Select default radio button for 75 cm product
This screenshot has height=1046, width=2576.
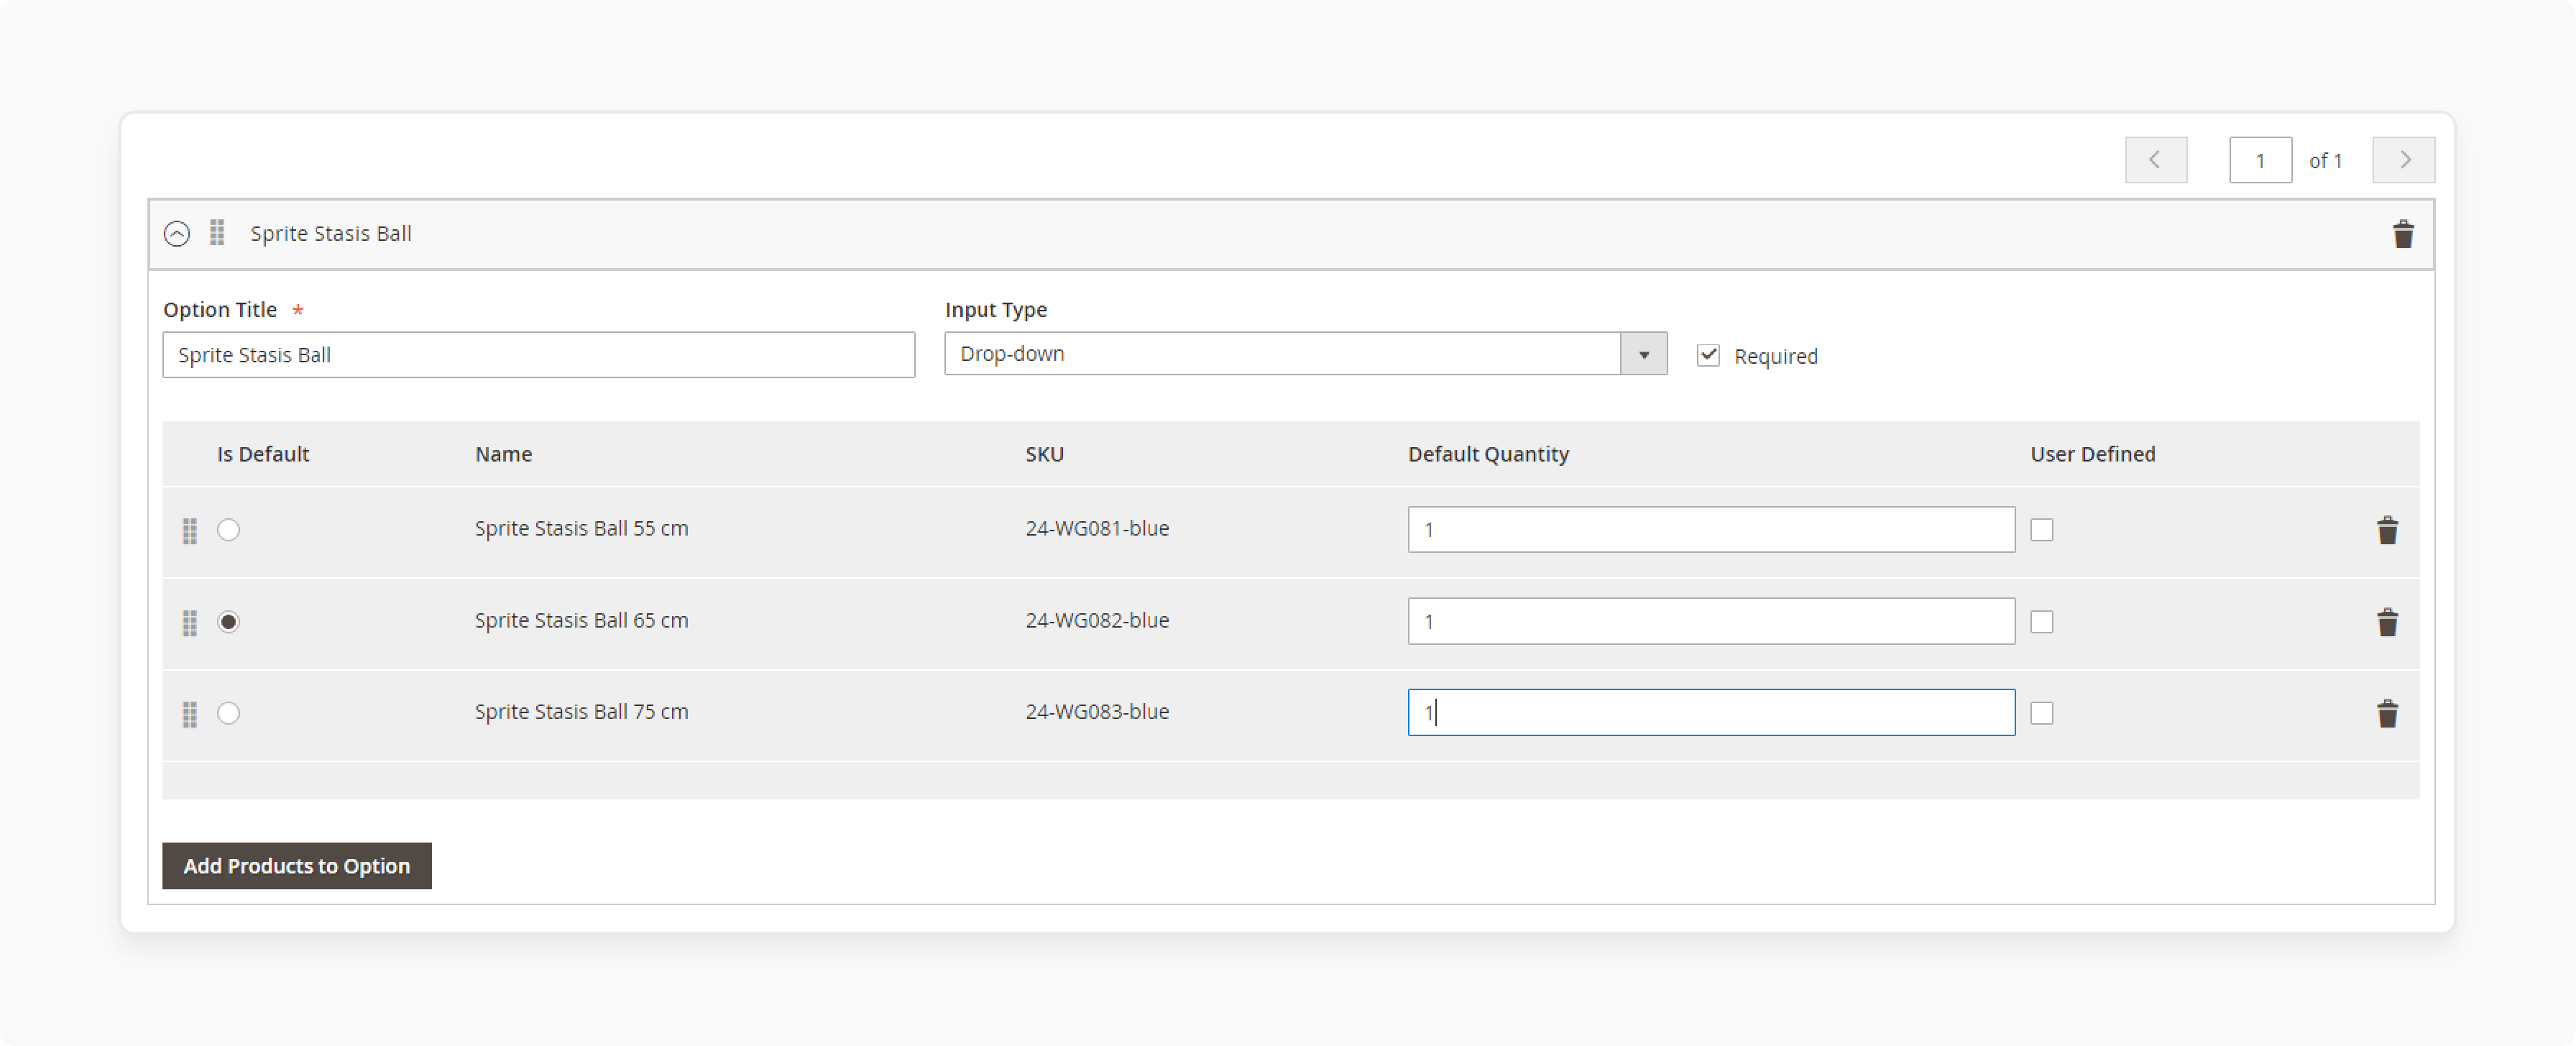coord(231,712)
